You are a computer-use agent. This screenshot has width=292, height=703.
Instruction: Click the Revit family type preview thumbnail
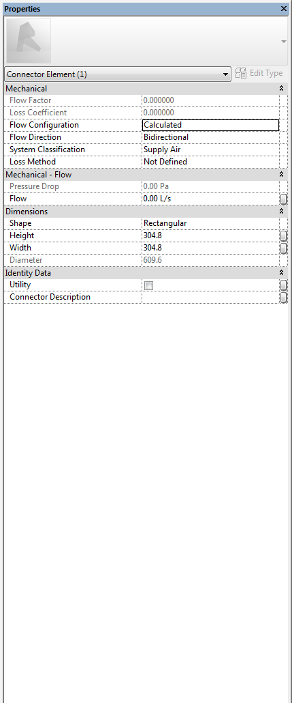(x=28, y=41)
